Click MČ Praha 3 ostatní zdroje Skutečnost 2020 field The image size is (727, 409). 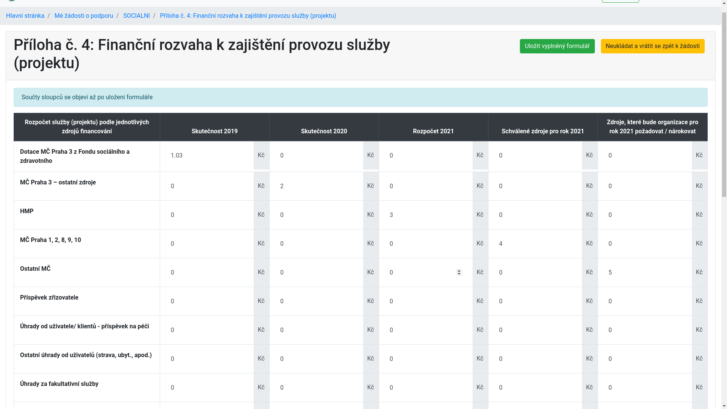pos(317,186)
